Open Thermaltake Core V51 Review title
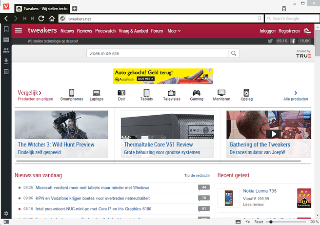The height and width of the screenshot is (225, 320). pos(159,144)
